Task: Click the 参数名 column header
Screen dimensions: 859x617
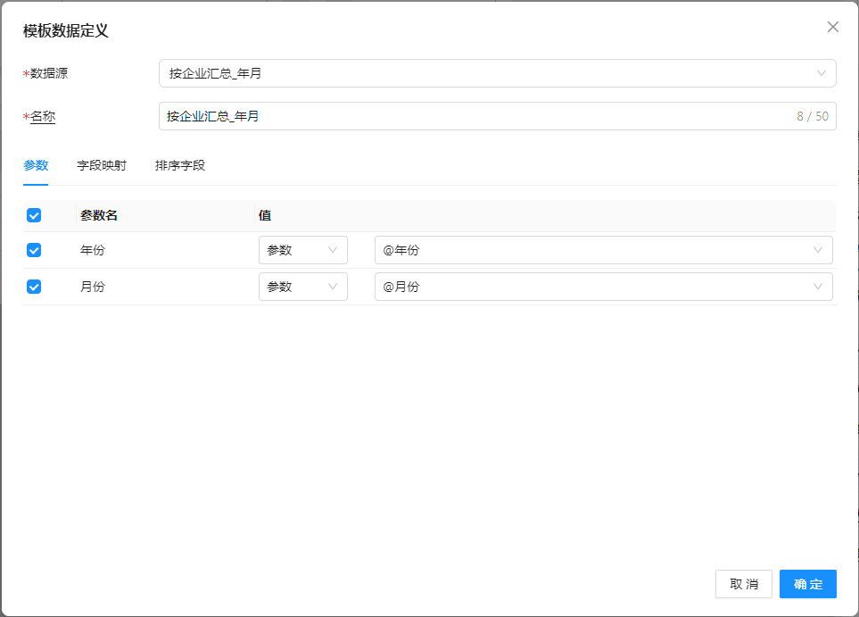Action: click(x=99, y=215)
